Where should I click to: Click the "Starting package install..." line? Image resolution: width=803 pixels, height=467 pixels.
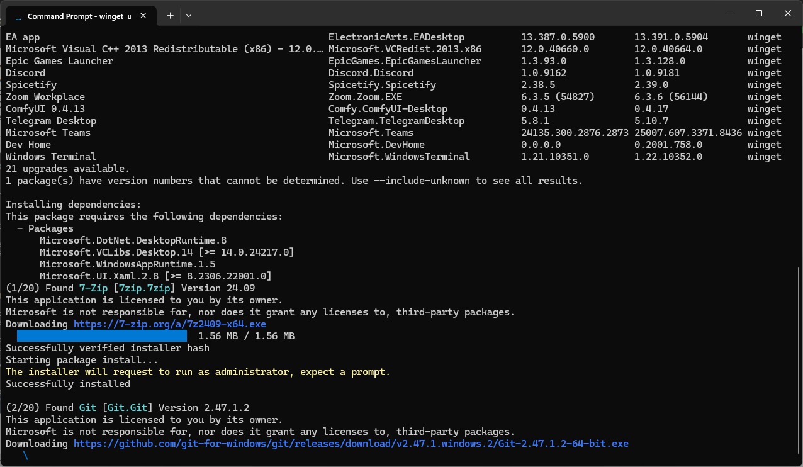82,360
